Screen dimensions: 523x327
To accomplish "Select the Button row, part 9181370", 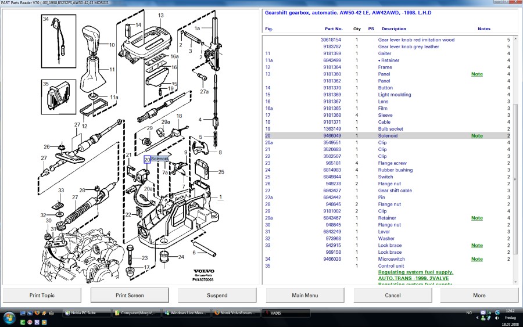I will tap(387, 88).
